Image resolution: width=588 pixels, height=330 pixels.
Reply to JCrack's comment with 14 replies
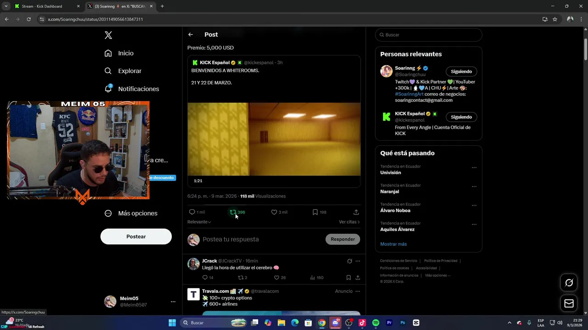(x=205, y=277)
